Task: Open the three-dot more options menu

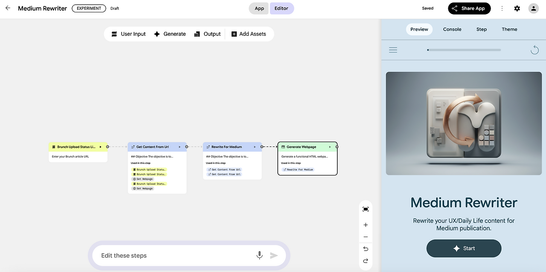Action: click(502, 9)
